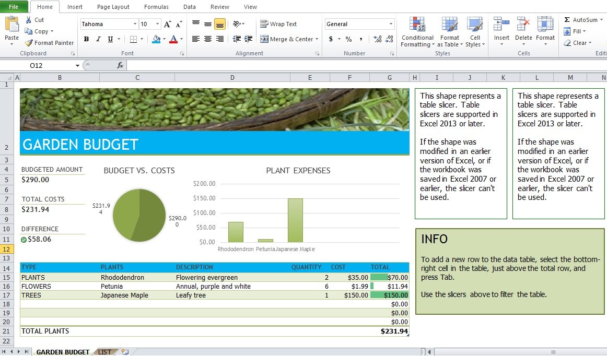Toggle center horizontal alignment

208,39
